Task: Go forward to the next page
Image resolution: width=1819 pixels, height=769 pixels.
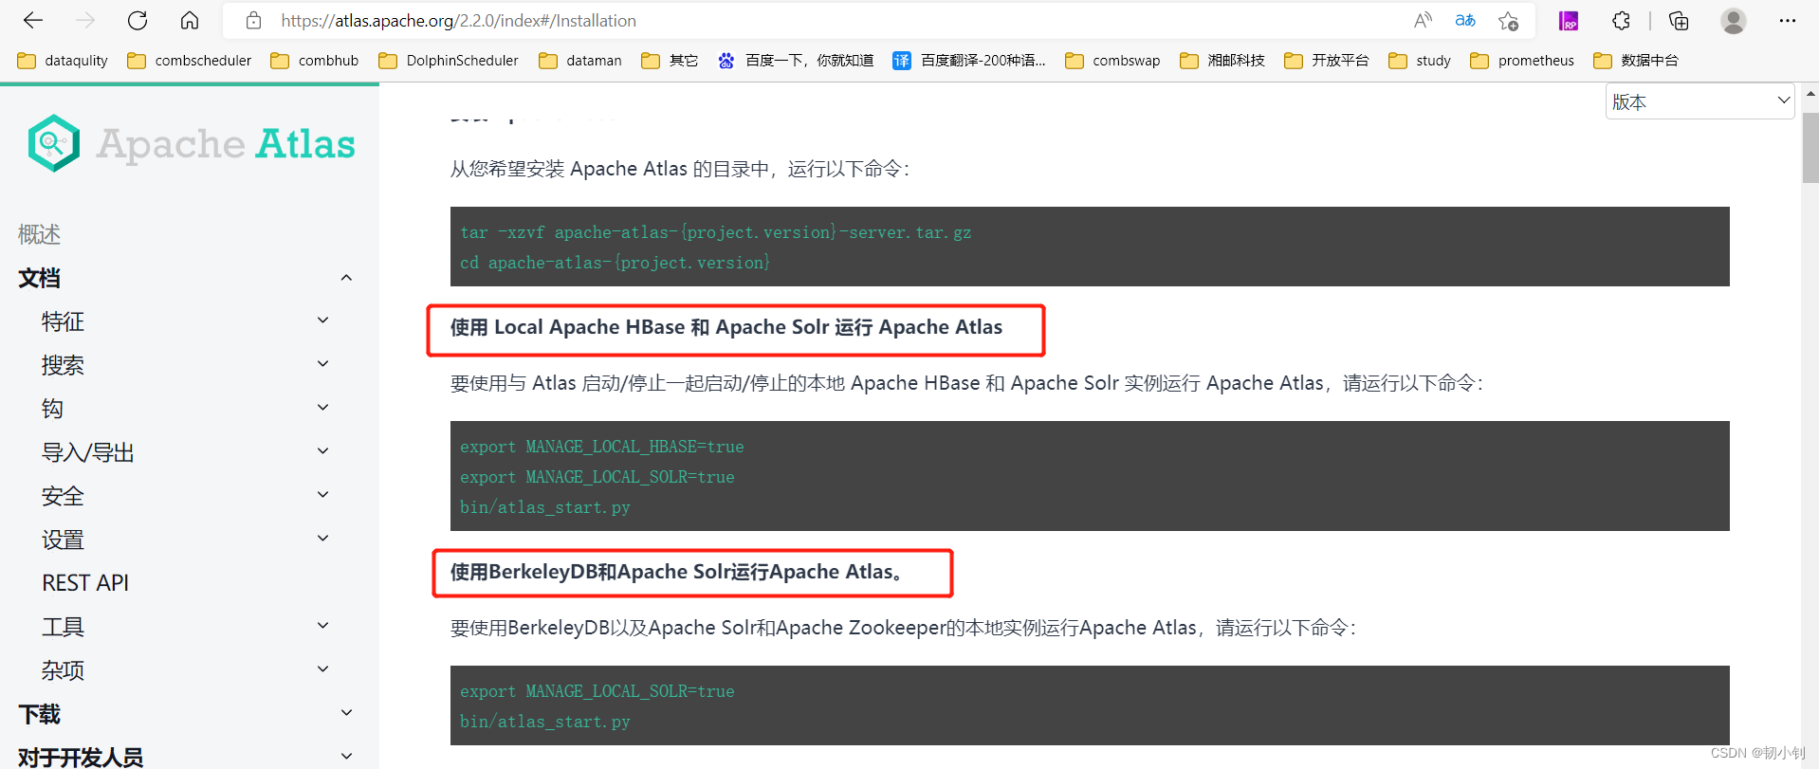Action: point(85,20)
